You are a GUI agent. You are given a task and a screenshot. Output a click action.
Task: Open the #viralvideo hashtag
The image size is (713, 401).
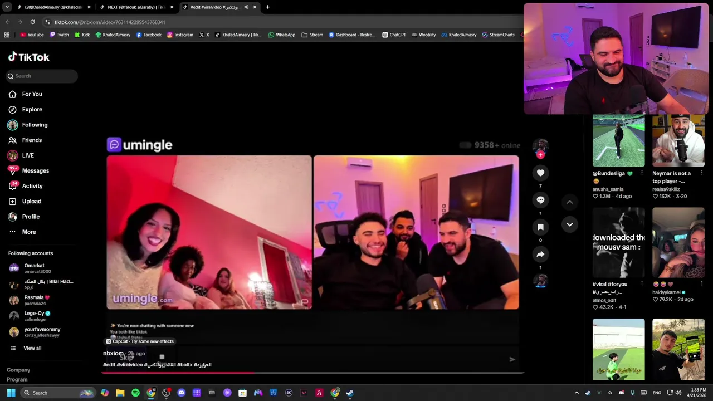point(130,365)
